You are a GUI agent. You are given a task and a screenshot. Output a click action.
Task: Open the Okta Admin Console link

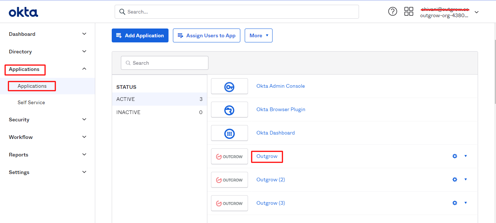(281, 86)
